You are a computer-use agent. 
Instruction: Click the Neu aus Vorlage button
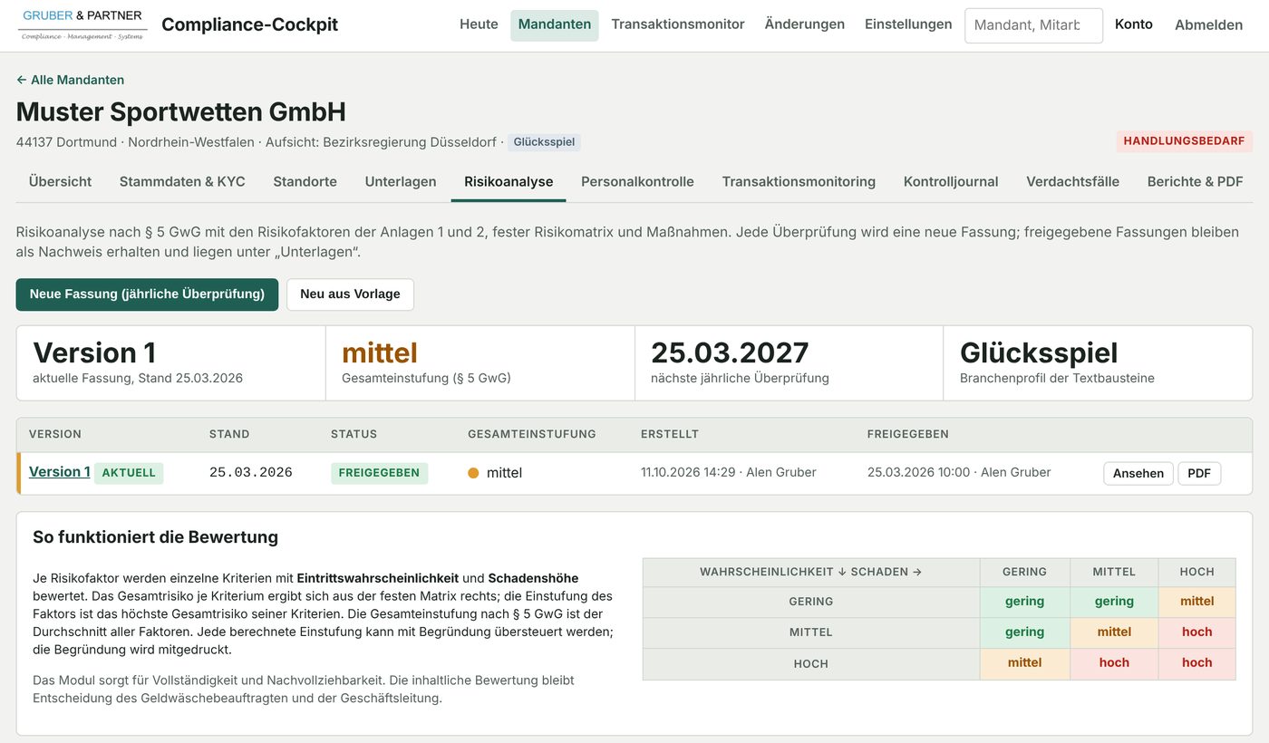coord(350,294)
